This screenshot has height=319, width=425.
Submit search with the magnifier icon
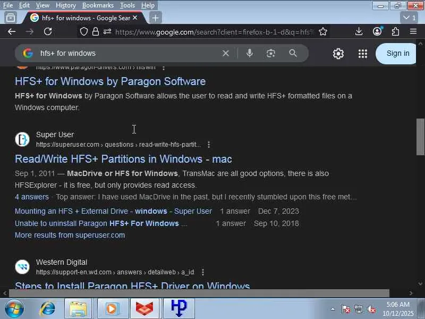[293, 53]
